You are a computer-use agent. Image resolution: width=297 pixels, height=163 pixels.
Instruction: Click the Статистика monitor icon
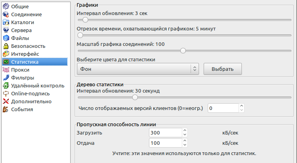click(6, 62)
